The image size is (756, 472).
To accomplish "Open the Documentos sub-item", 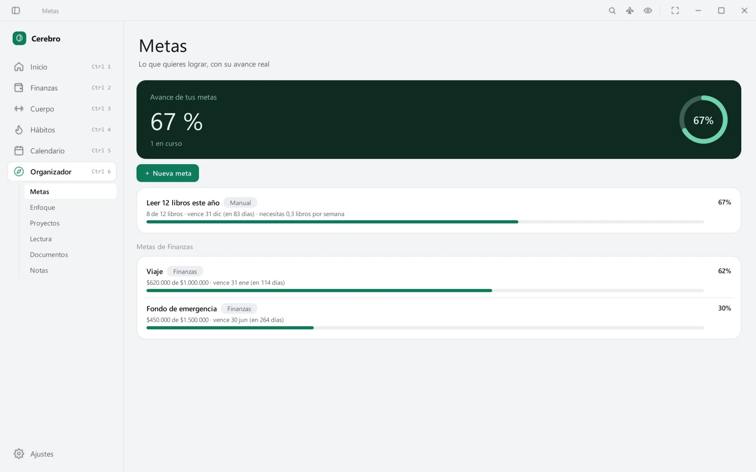I will (x=70, y=254).
